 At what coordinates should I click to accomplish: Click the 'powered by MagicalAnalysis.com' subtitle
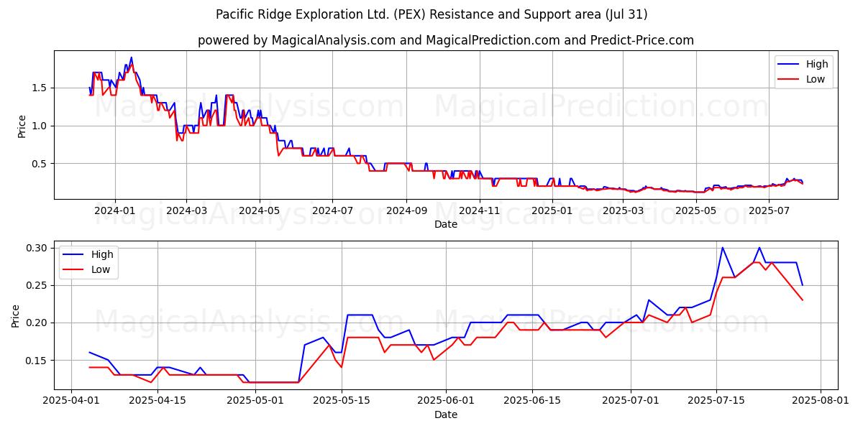coord(446,40)
